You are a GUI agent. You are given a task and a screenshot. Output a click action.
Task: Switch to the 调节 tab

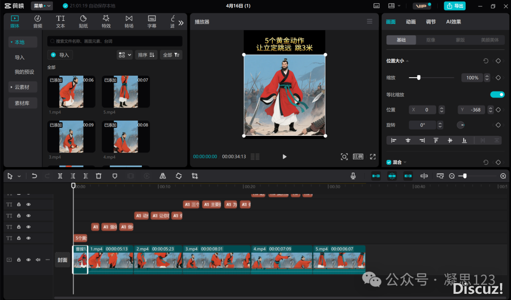pos(431,22)
